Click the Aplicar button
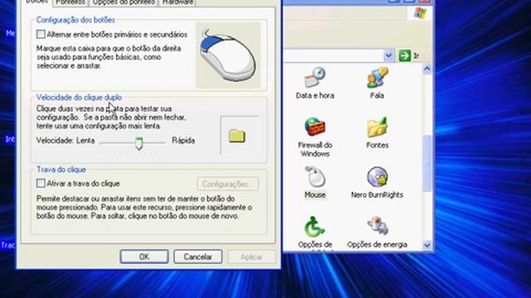Image resolution: width=531 pixels, height=298 pixels. (251, 257)
